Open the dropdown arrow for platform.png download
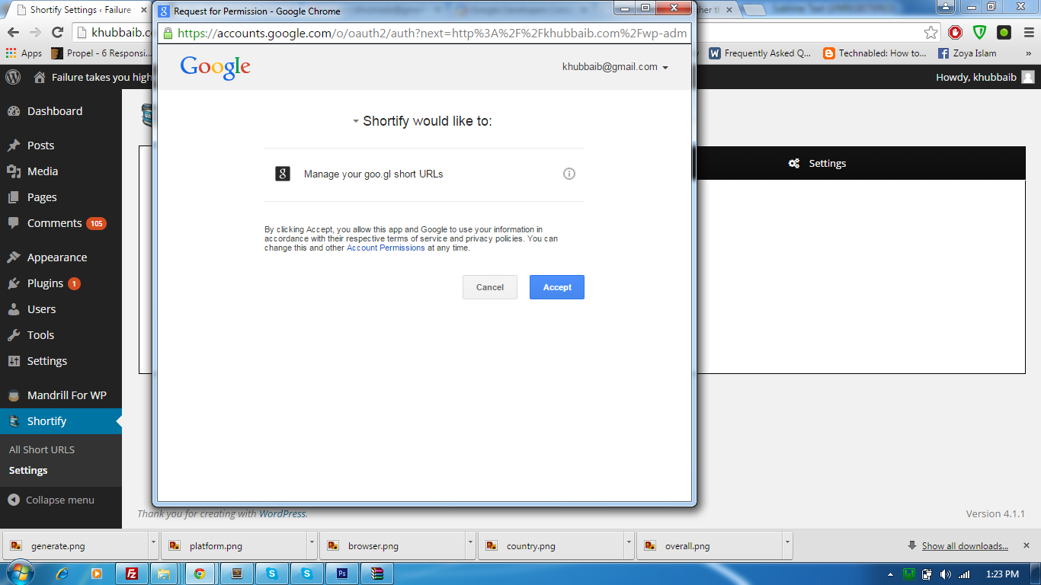The height and width of the screenshot is (585, 1041). coord(312,545)
